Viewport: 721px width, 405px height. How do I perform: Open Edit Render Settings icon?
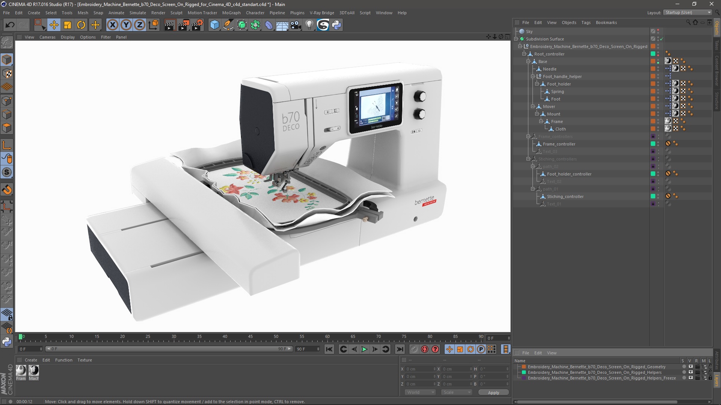tap(198, 25)
